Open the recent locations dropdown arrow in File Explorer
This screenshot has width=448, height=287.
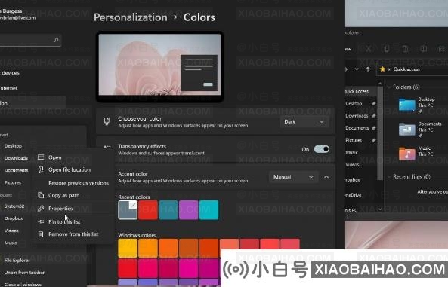357,69
